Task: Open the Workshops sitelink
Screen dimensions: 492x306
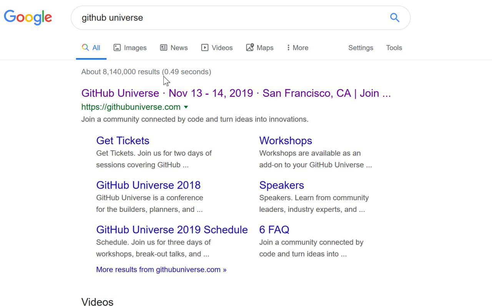Action: [x=286, y=141]
